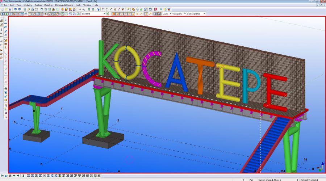Viewport: 326px width, 181px height.
Task: Toggle the green Select connections switch
Action: click(x=7, y=14)
